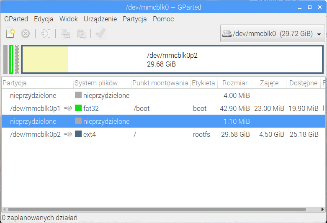Open the Urządzenie menu

(100, 19)
